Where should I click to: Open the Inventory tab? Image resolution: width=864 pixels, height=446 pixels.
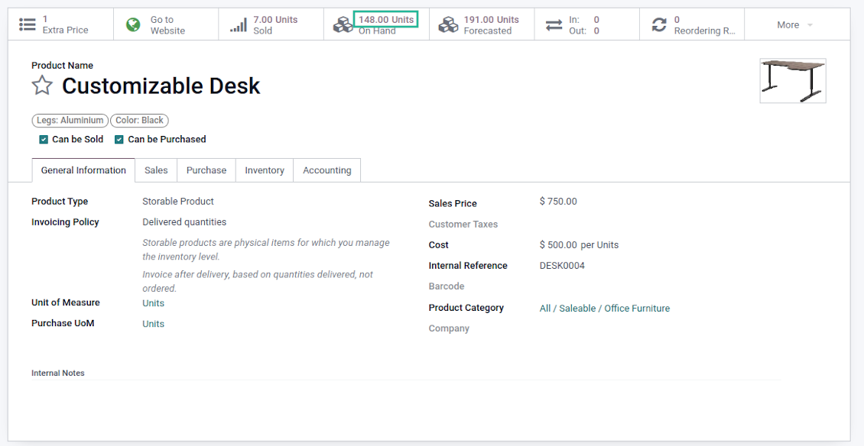point(265,170)
